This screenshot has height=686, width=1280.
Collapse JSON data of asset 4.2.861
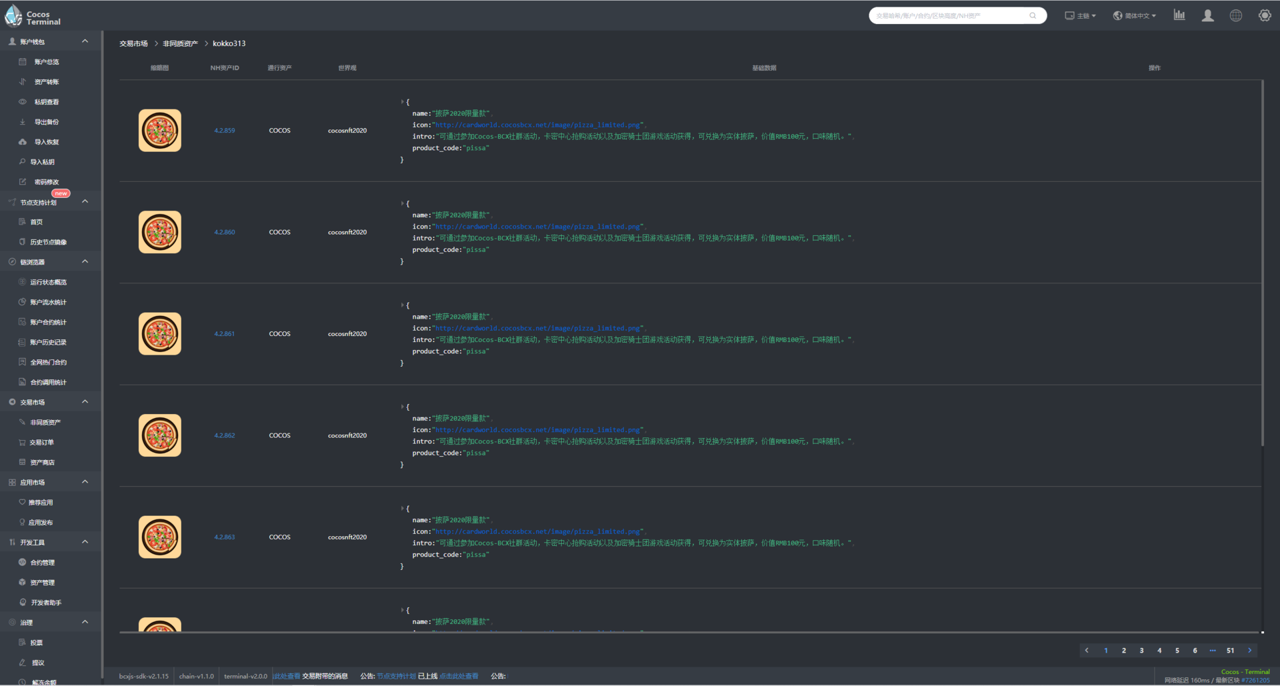(x=403, y=305)
